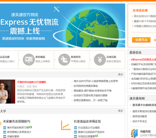Click the 完成交易 yen icon

pos(100,60)
